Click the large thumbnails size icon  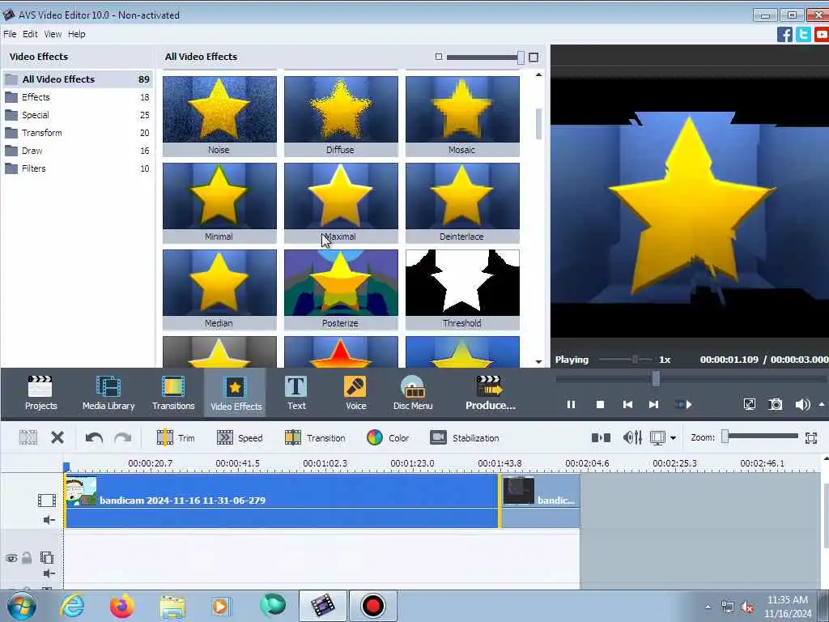pyautogui.click(x=534, y=58)
